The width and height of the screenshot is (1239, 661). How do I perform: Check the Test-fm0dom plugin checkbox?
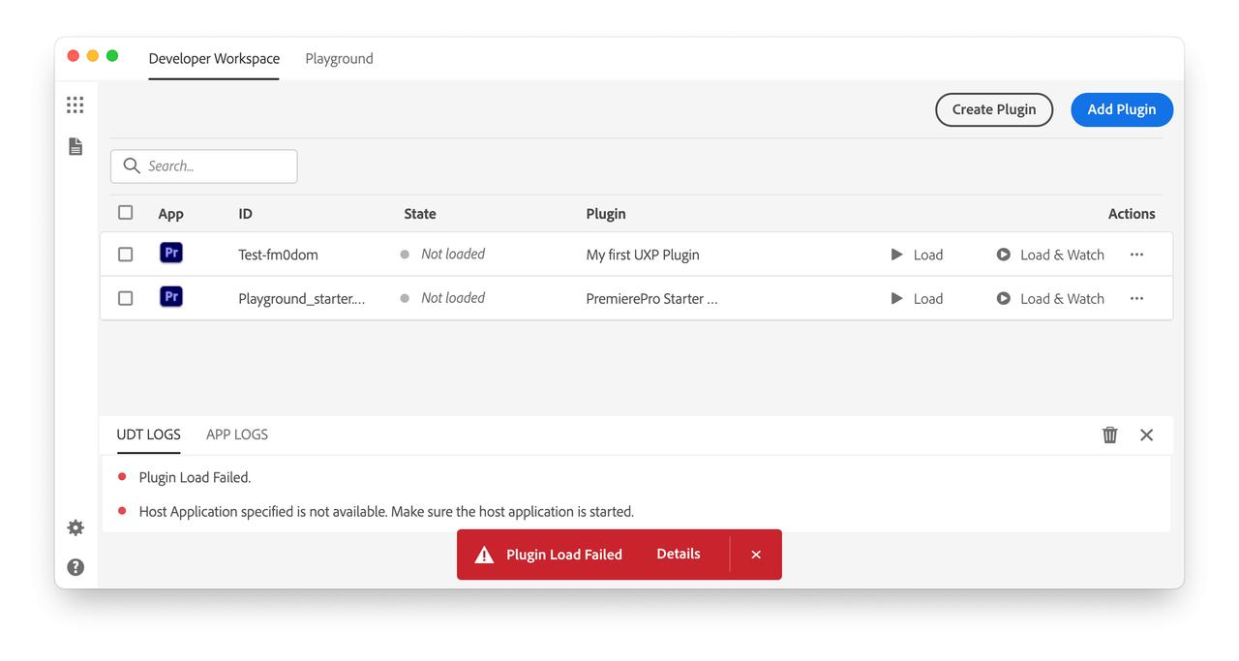(126, 255)
